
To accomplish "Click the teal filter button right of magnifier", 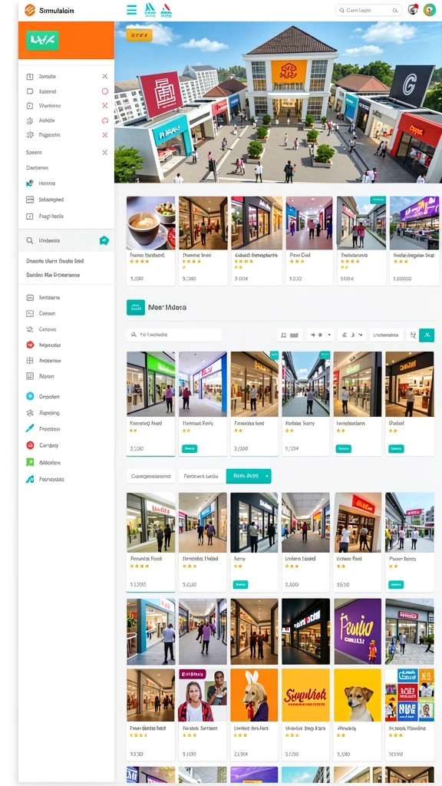I will 427,335.
